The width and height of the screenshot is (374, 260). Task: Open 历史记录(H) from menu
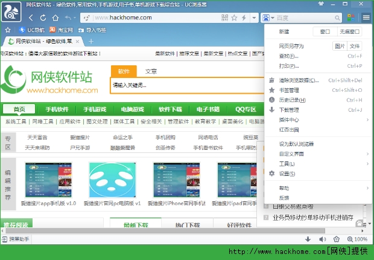(x=318, y=100)
